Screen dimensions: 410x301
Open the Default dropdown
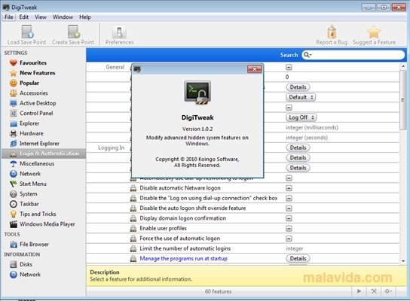pos(301,97)
